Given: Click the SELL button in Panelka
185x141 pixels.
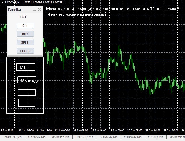Looking at the screenshot, I should click(25, 42).
